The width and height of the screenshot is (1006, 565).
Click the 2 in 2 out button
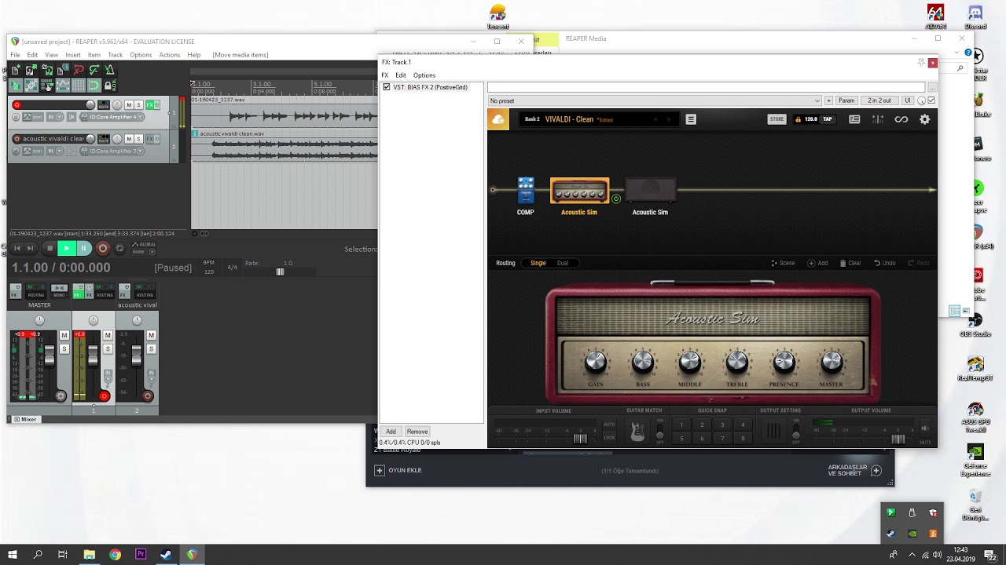click(879, 100)
